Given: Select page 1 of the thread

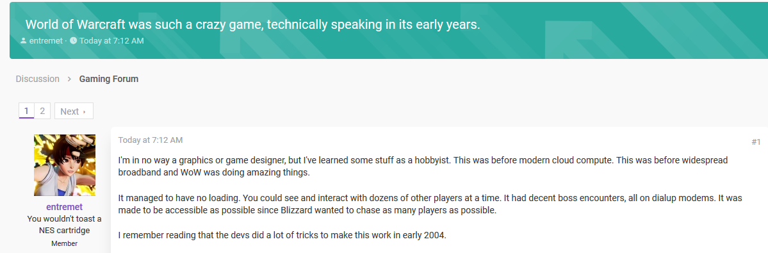Looking at the screenshot, I should click(x=26, y=111).
